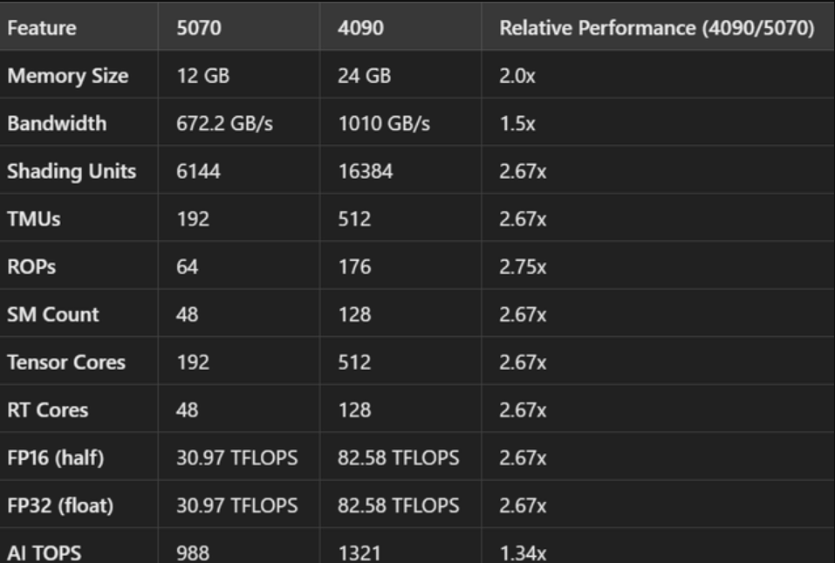
Task: Select the TMUs row label
Action: 34,219
